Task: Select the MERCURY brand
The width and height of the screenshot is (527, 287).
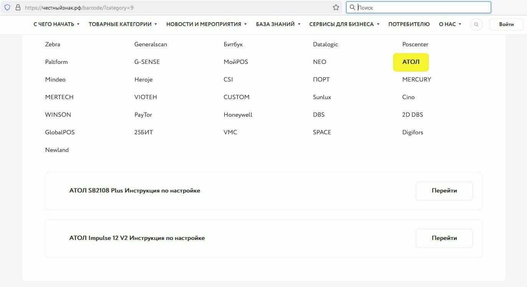Action: coord(417,80)
